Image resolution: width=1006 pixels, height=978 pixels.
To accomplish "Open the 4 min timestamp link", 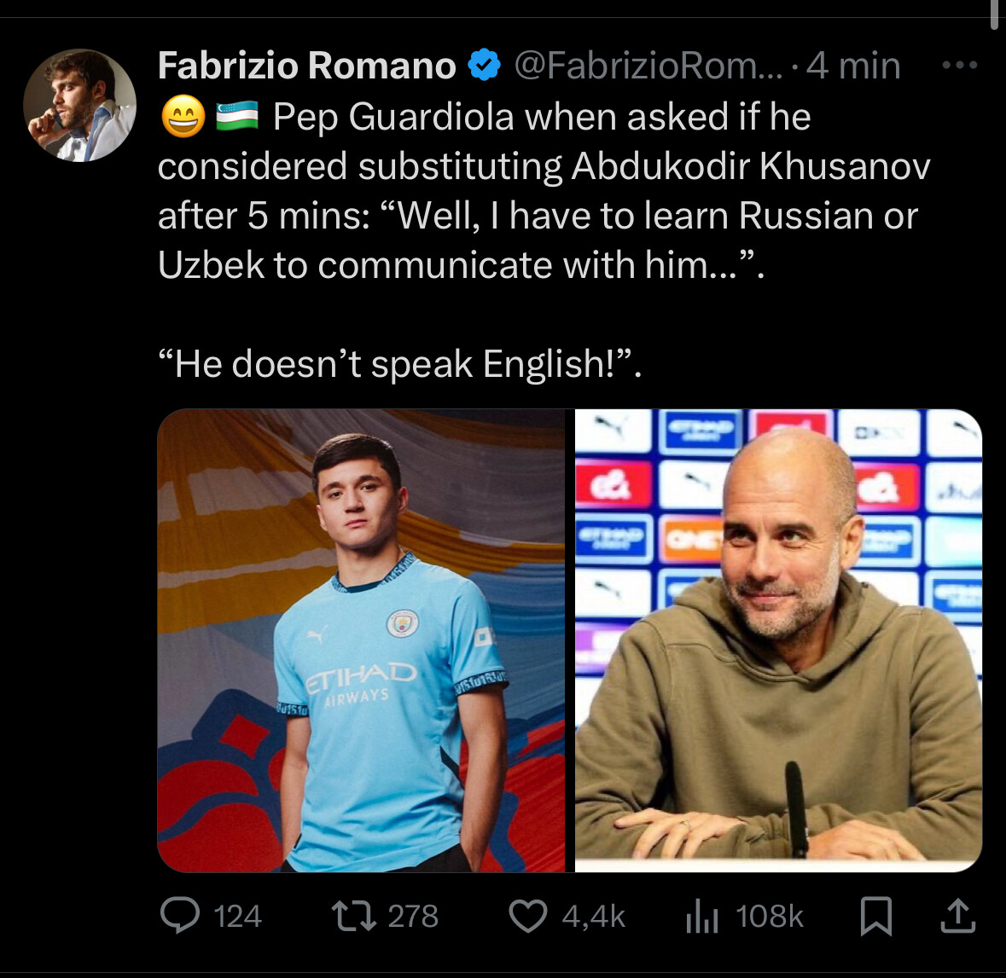I will [853, 66].
